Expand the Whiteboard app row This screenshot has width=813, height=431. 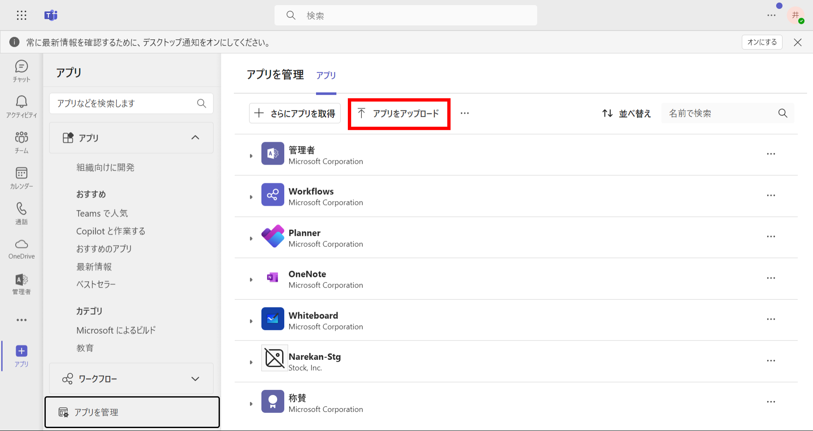[251, 321]
